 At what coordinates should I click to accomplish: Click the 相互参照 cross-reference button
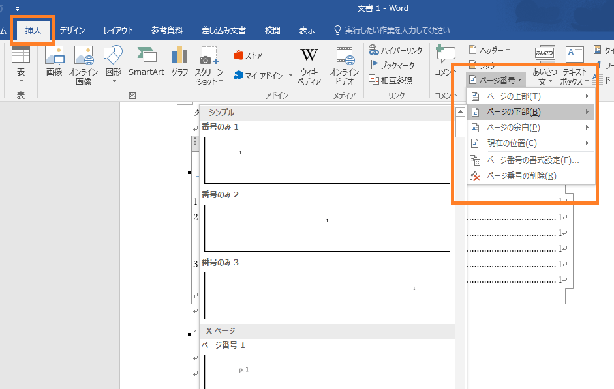tap(390, 79)
